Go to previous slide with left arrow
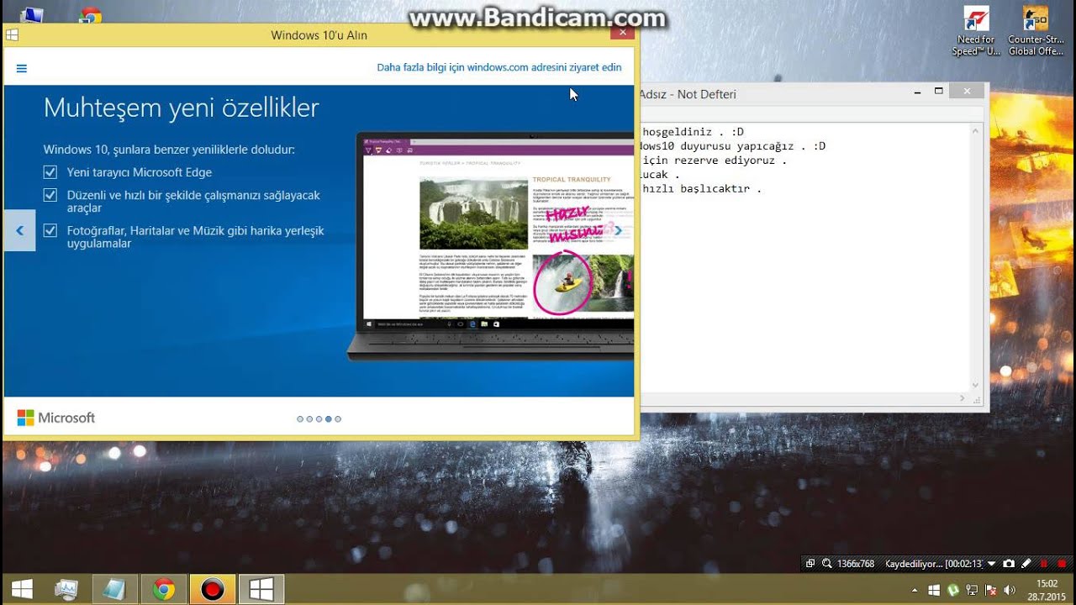Viewport: 1076px width, 605px height. coord(19,230)
